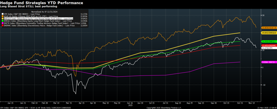277x109 pixels.
Task: Click the 'Aug 29' date label
Action: (x=189, y=103)
